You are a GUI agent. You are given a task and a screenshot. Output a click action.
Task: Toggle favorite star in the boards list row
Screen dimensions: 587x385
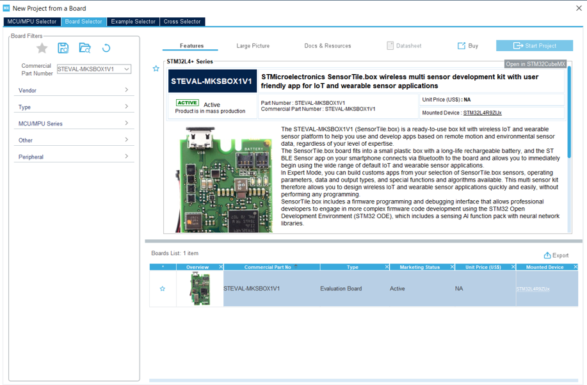coord(163,288)
